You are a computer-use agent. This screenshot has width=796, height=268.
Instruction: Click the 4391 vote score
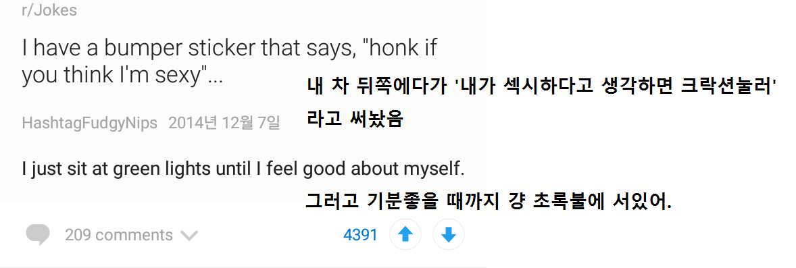pyautogui.click(x=360, y=235)
